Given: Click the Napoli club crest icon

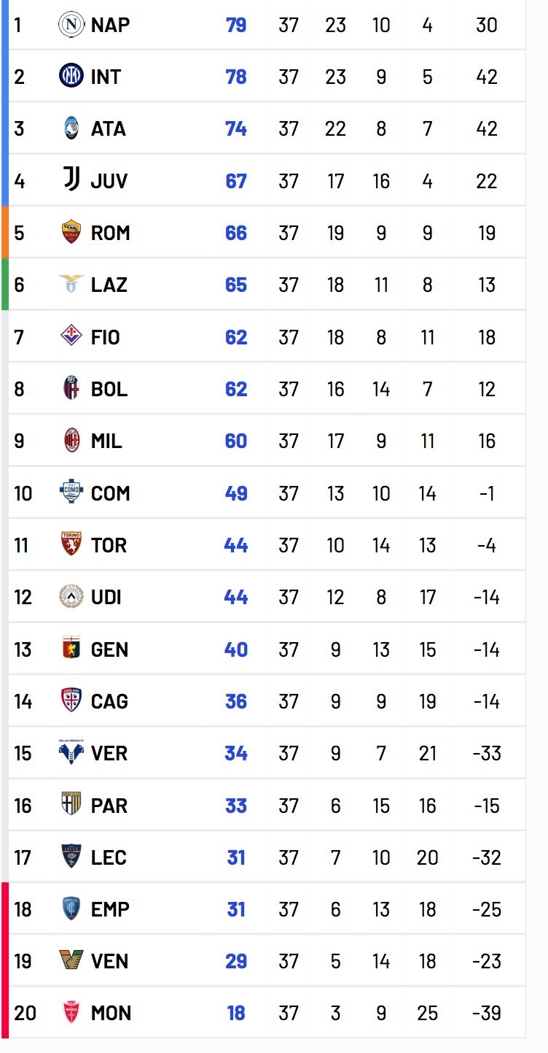Looking at the screenshot, I should 71,25.
